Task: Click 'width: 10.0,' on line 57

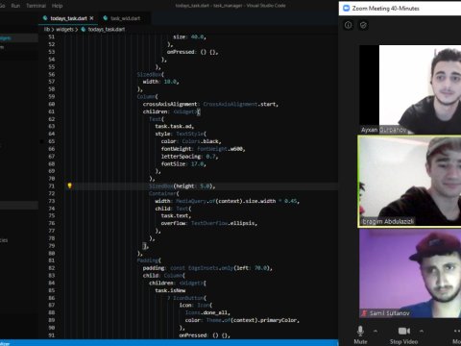Action: tap(160, 82)
